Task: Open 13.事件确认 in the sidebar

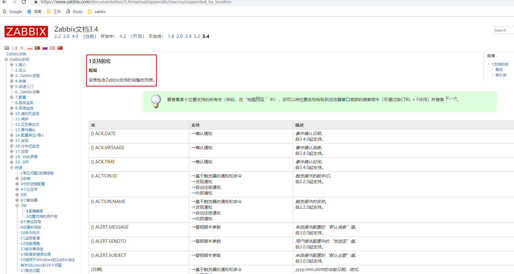Action: coord(25,130)
